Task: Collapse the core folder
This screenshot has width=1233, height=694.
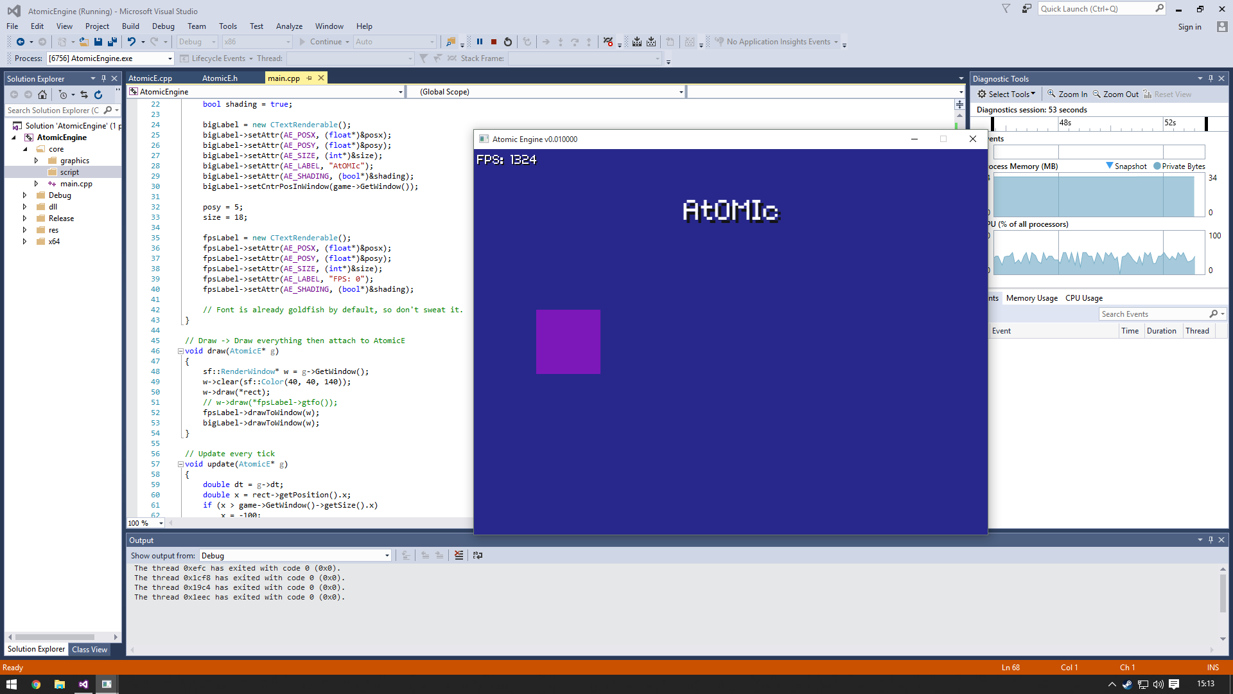Action: click(x=25, y=149)
